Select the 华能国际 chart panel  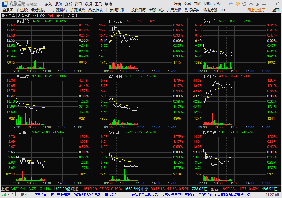(x=140, y=158)
